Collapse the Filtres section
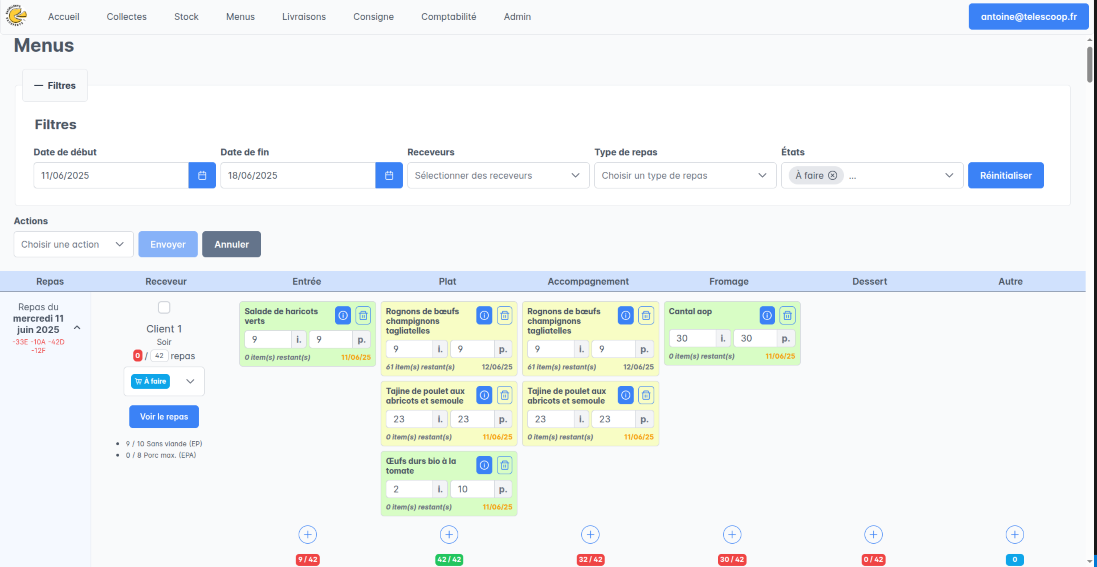 (55, 85)
